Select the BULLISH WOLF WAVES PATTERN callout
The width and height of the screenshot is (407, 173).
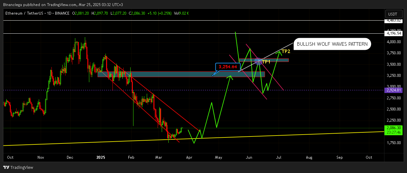(x=332, y=44)
